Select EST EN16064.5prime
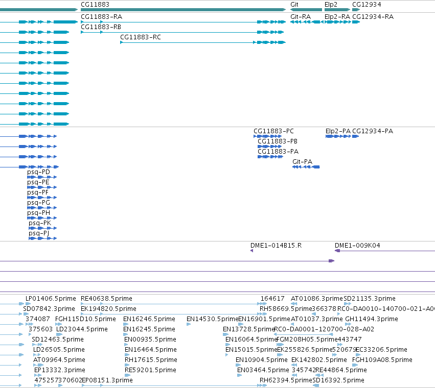This screenshot has height=388, width=435. (251, 340)
